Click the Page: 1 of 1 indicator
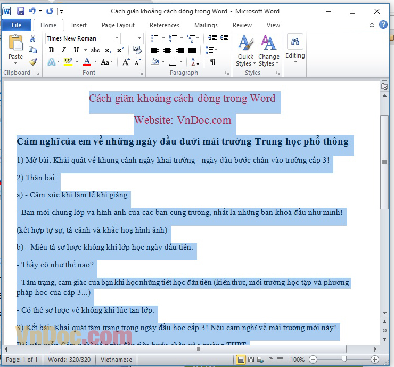Viewport: 394px width, 367px height. click(x=22, y=360)
